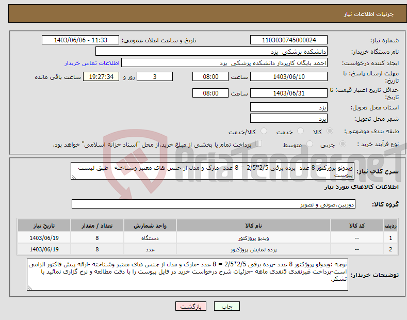
Task: Click date 1403/06/19 in پرده نمایش row
Action: click(44, 249)
